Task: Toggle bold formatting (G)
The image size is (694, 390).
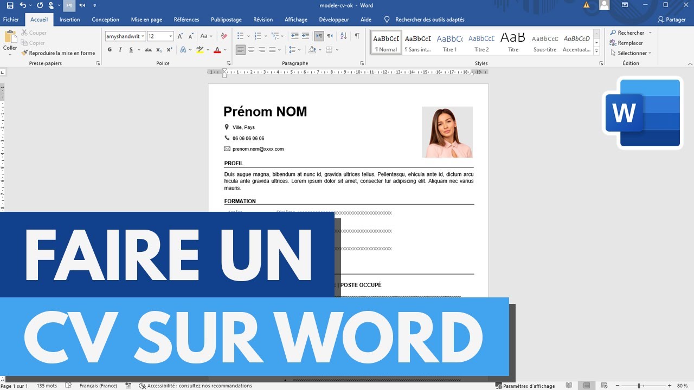Action: (x=110, y=50)
